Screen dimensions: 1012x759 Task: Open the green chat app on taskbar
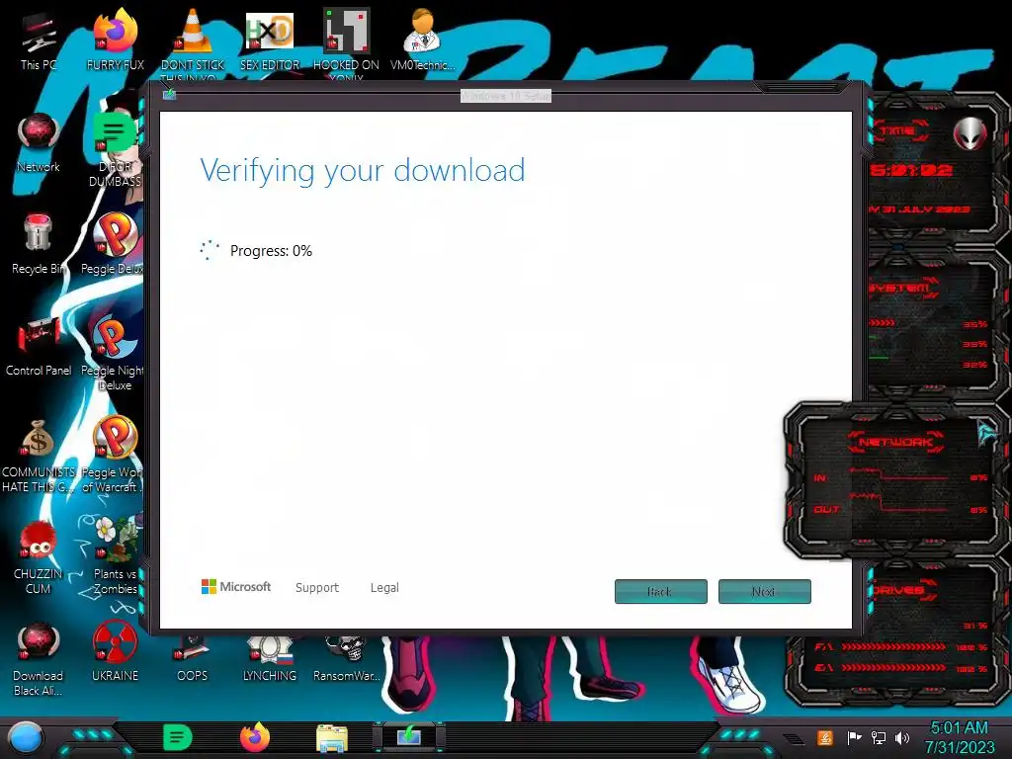tap(178, 737)
